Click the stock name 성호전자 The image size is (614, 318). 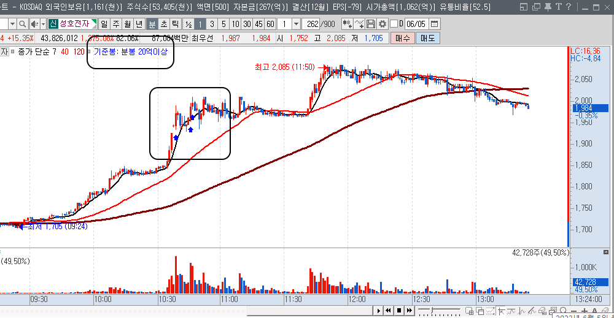pos(74,24)
